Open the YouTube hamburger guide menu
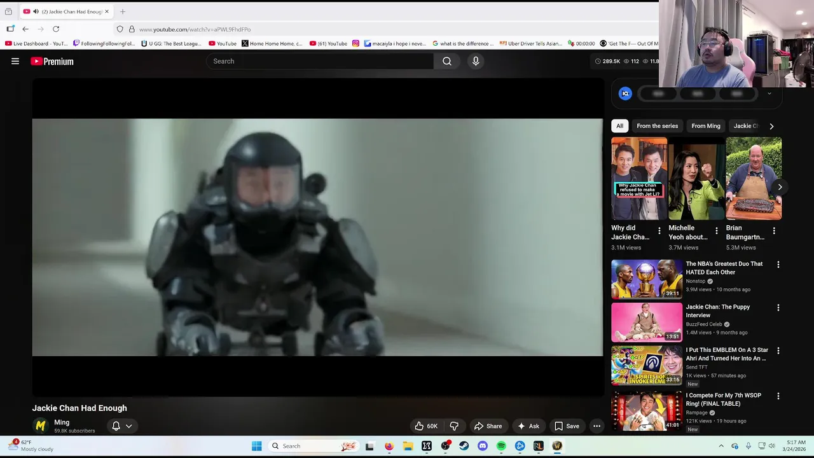 click(15, 61)
